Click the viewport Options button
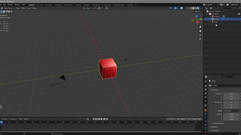 (198, 12)
